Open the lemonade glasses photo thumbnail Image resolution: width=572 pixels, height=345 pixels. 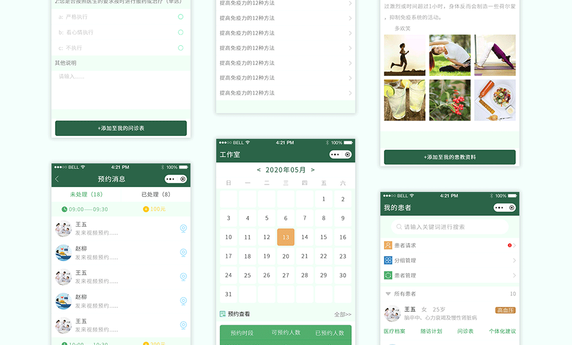click(x=404, y=100)
